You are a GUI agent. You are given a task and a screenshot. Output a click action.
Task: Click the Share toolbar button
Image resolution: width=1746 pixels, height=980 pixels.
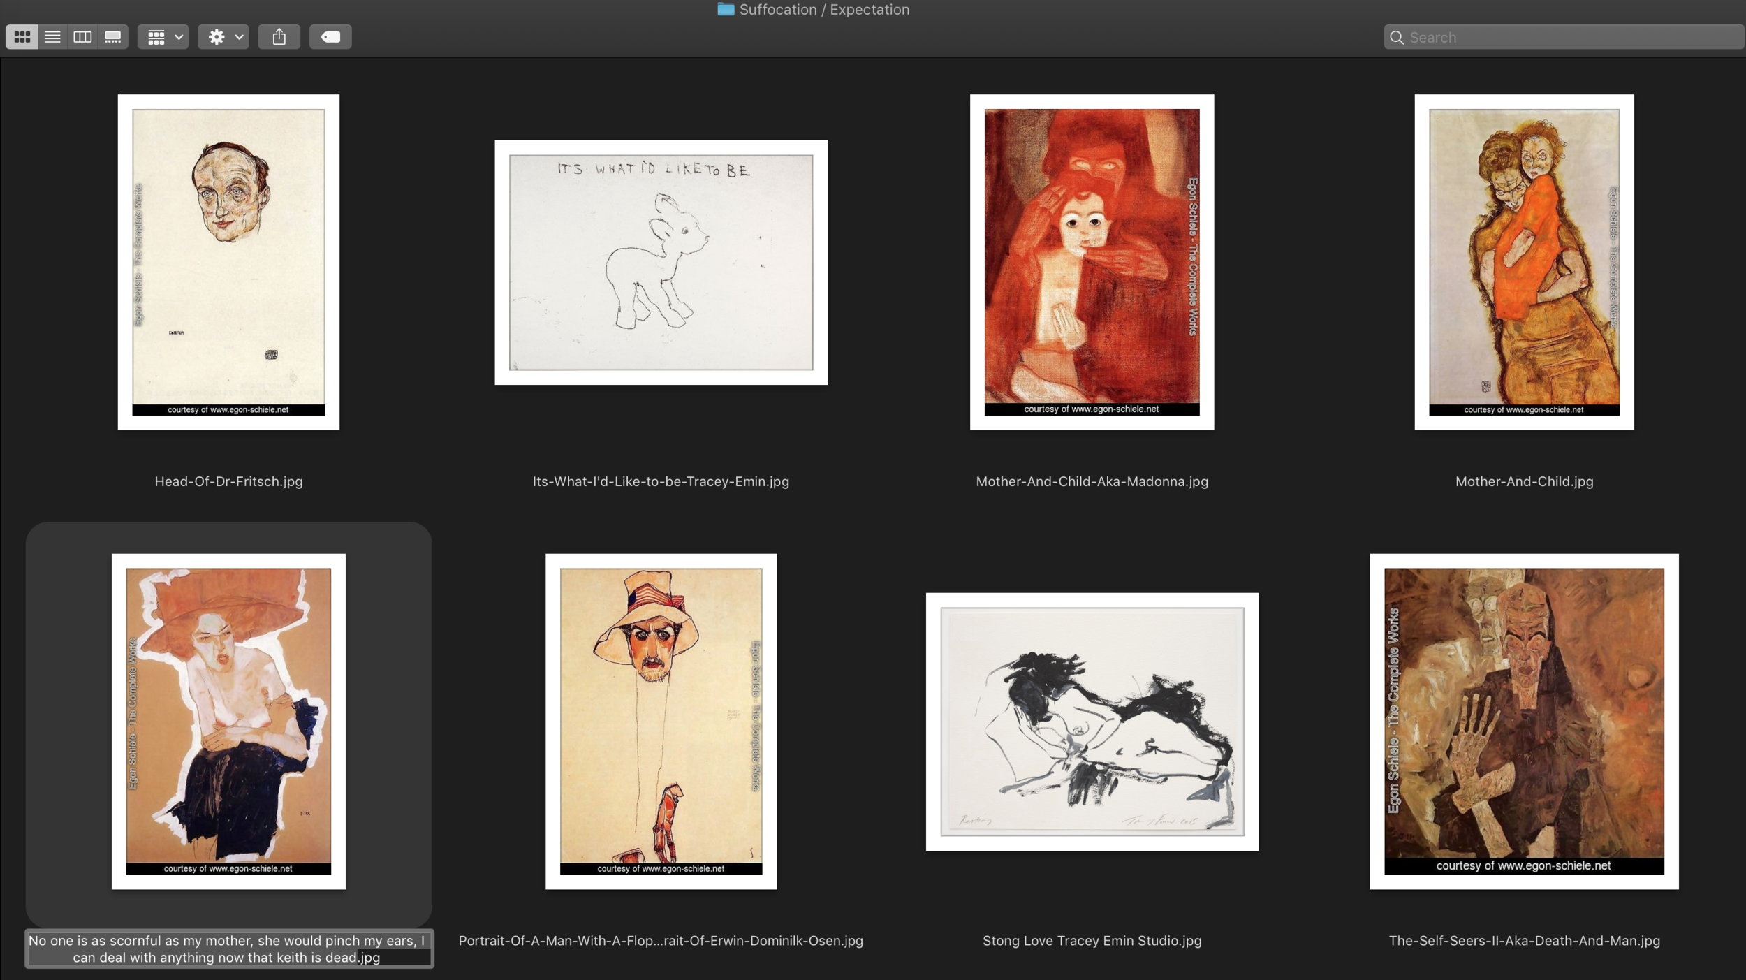click(279, 37)
